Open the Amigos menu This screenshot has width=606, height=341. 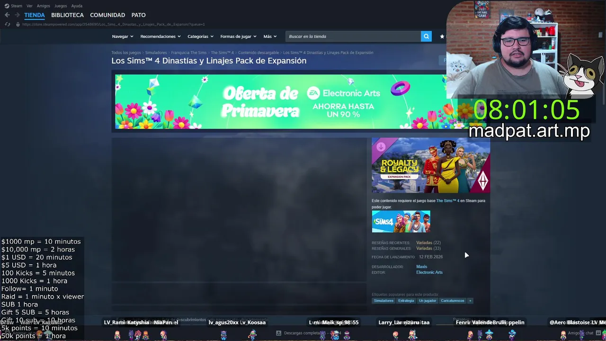click(x=44, y=6)
